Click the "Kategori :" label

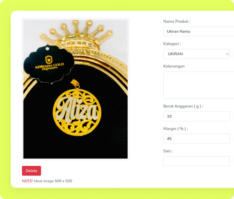point(172,44)
